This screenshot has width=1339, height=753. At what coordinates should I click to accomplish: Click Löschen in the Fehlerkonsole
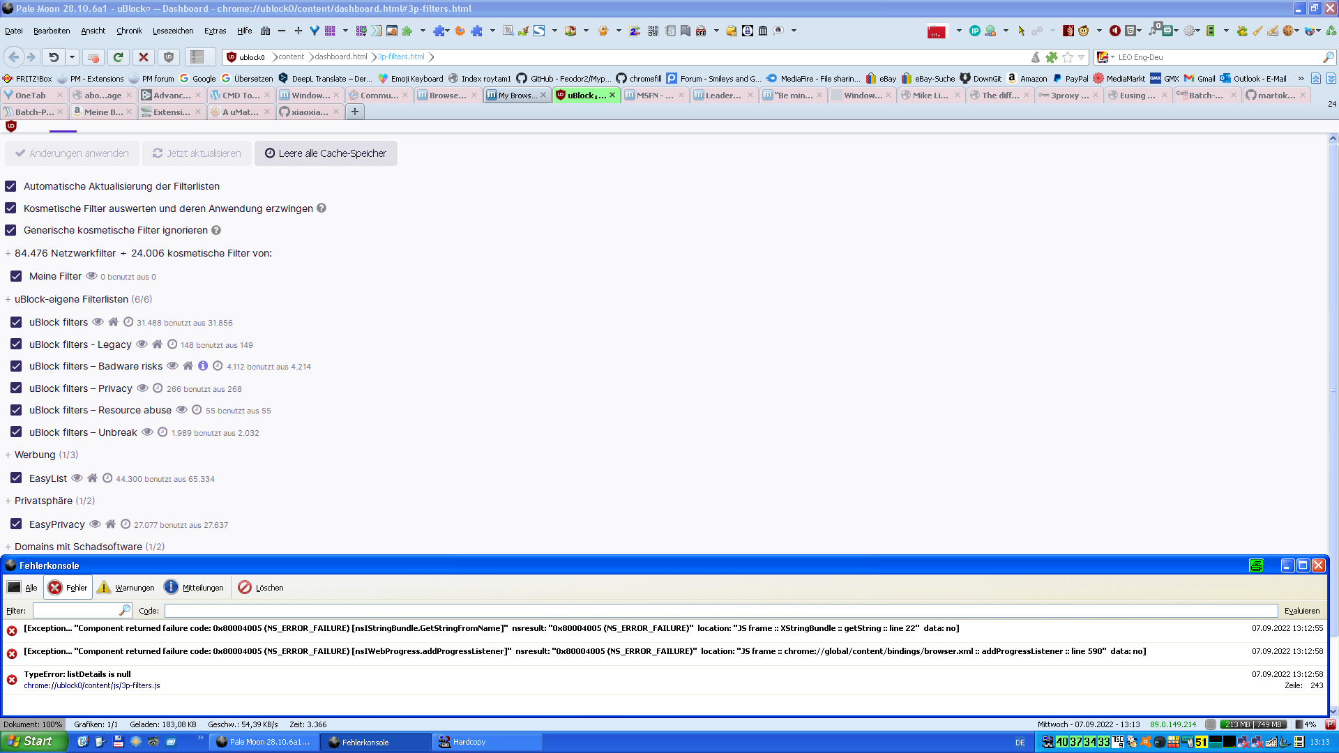coord(261,588)
